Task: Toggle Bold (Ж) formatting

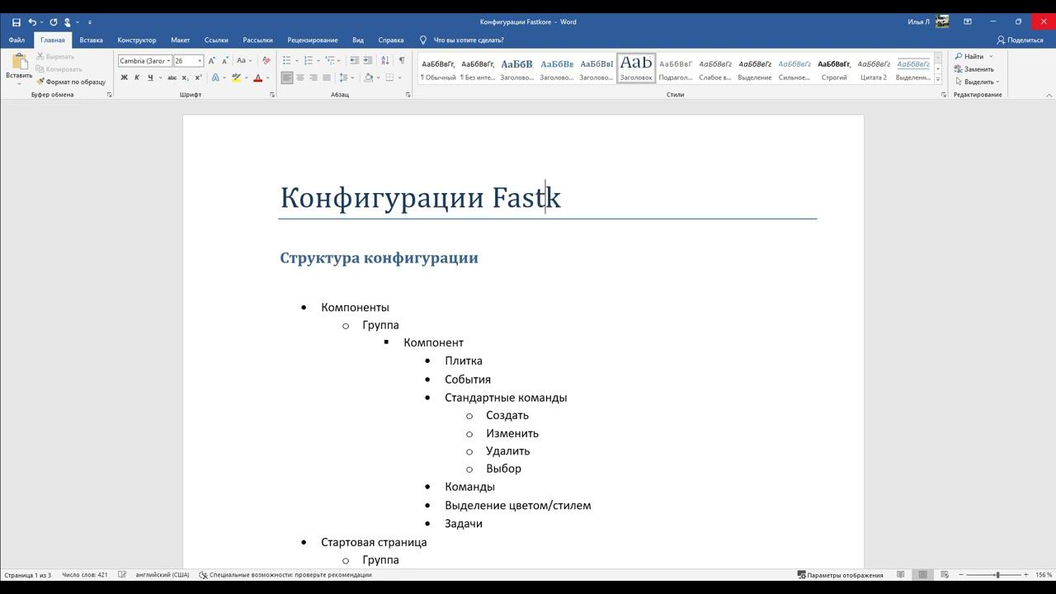Action: coord(125,78)
